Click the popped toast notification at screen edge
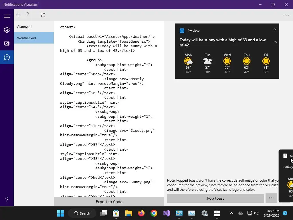The image size is (293, 220). (x=286, y=176)
